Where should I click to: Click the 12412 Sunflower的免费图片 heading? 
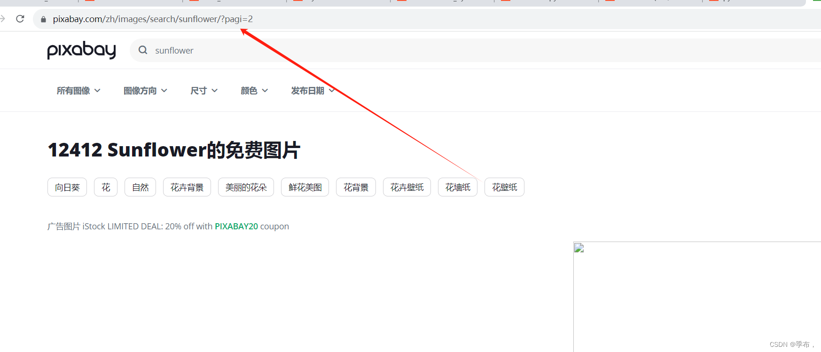tap(174, 150)
